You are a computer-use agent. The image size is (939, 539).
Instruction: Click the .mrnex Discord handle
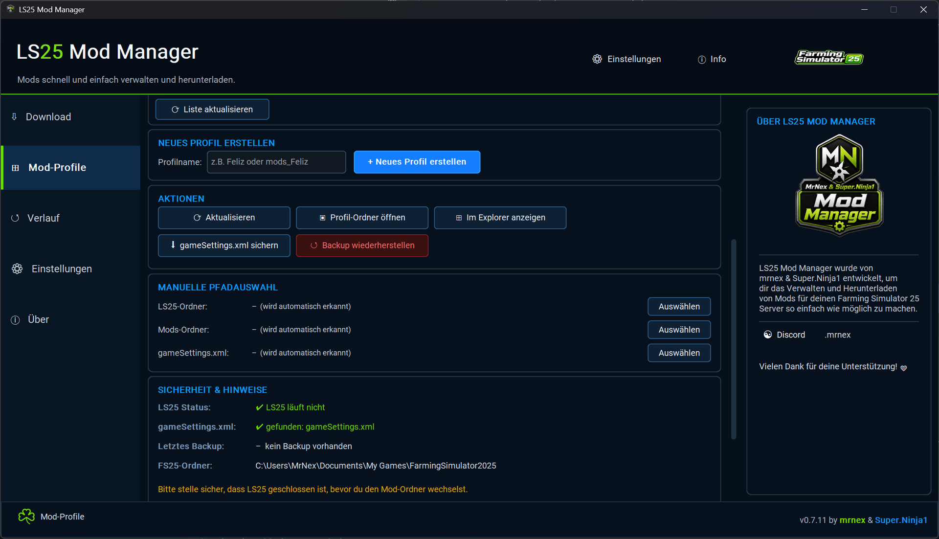[837, 335]
